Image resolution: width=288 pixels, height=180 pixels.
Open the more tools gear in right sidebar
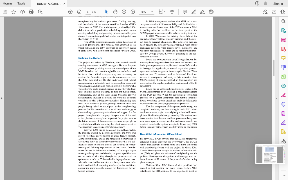(x=283, y=141)
